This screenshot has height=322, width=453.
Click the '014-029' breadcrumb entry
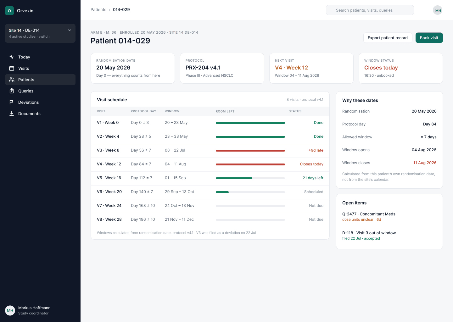[x=121, y=10]
